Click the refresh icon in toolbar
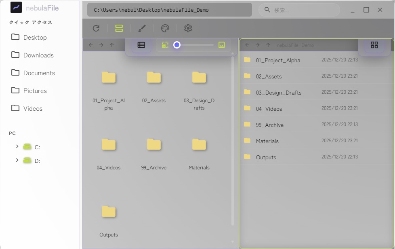Viewport: 395px width, 249px height. (x=96, y=28)
